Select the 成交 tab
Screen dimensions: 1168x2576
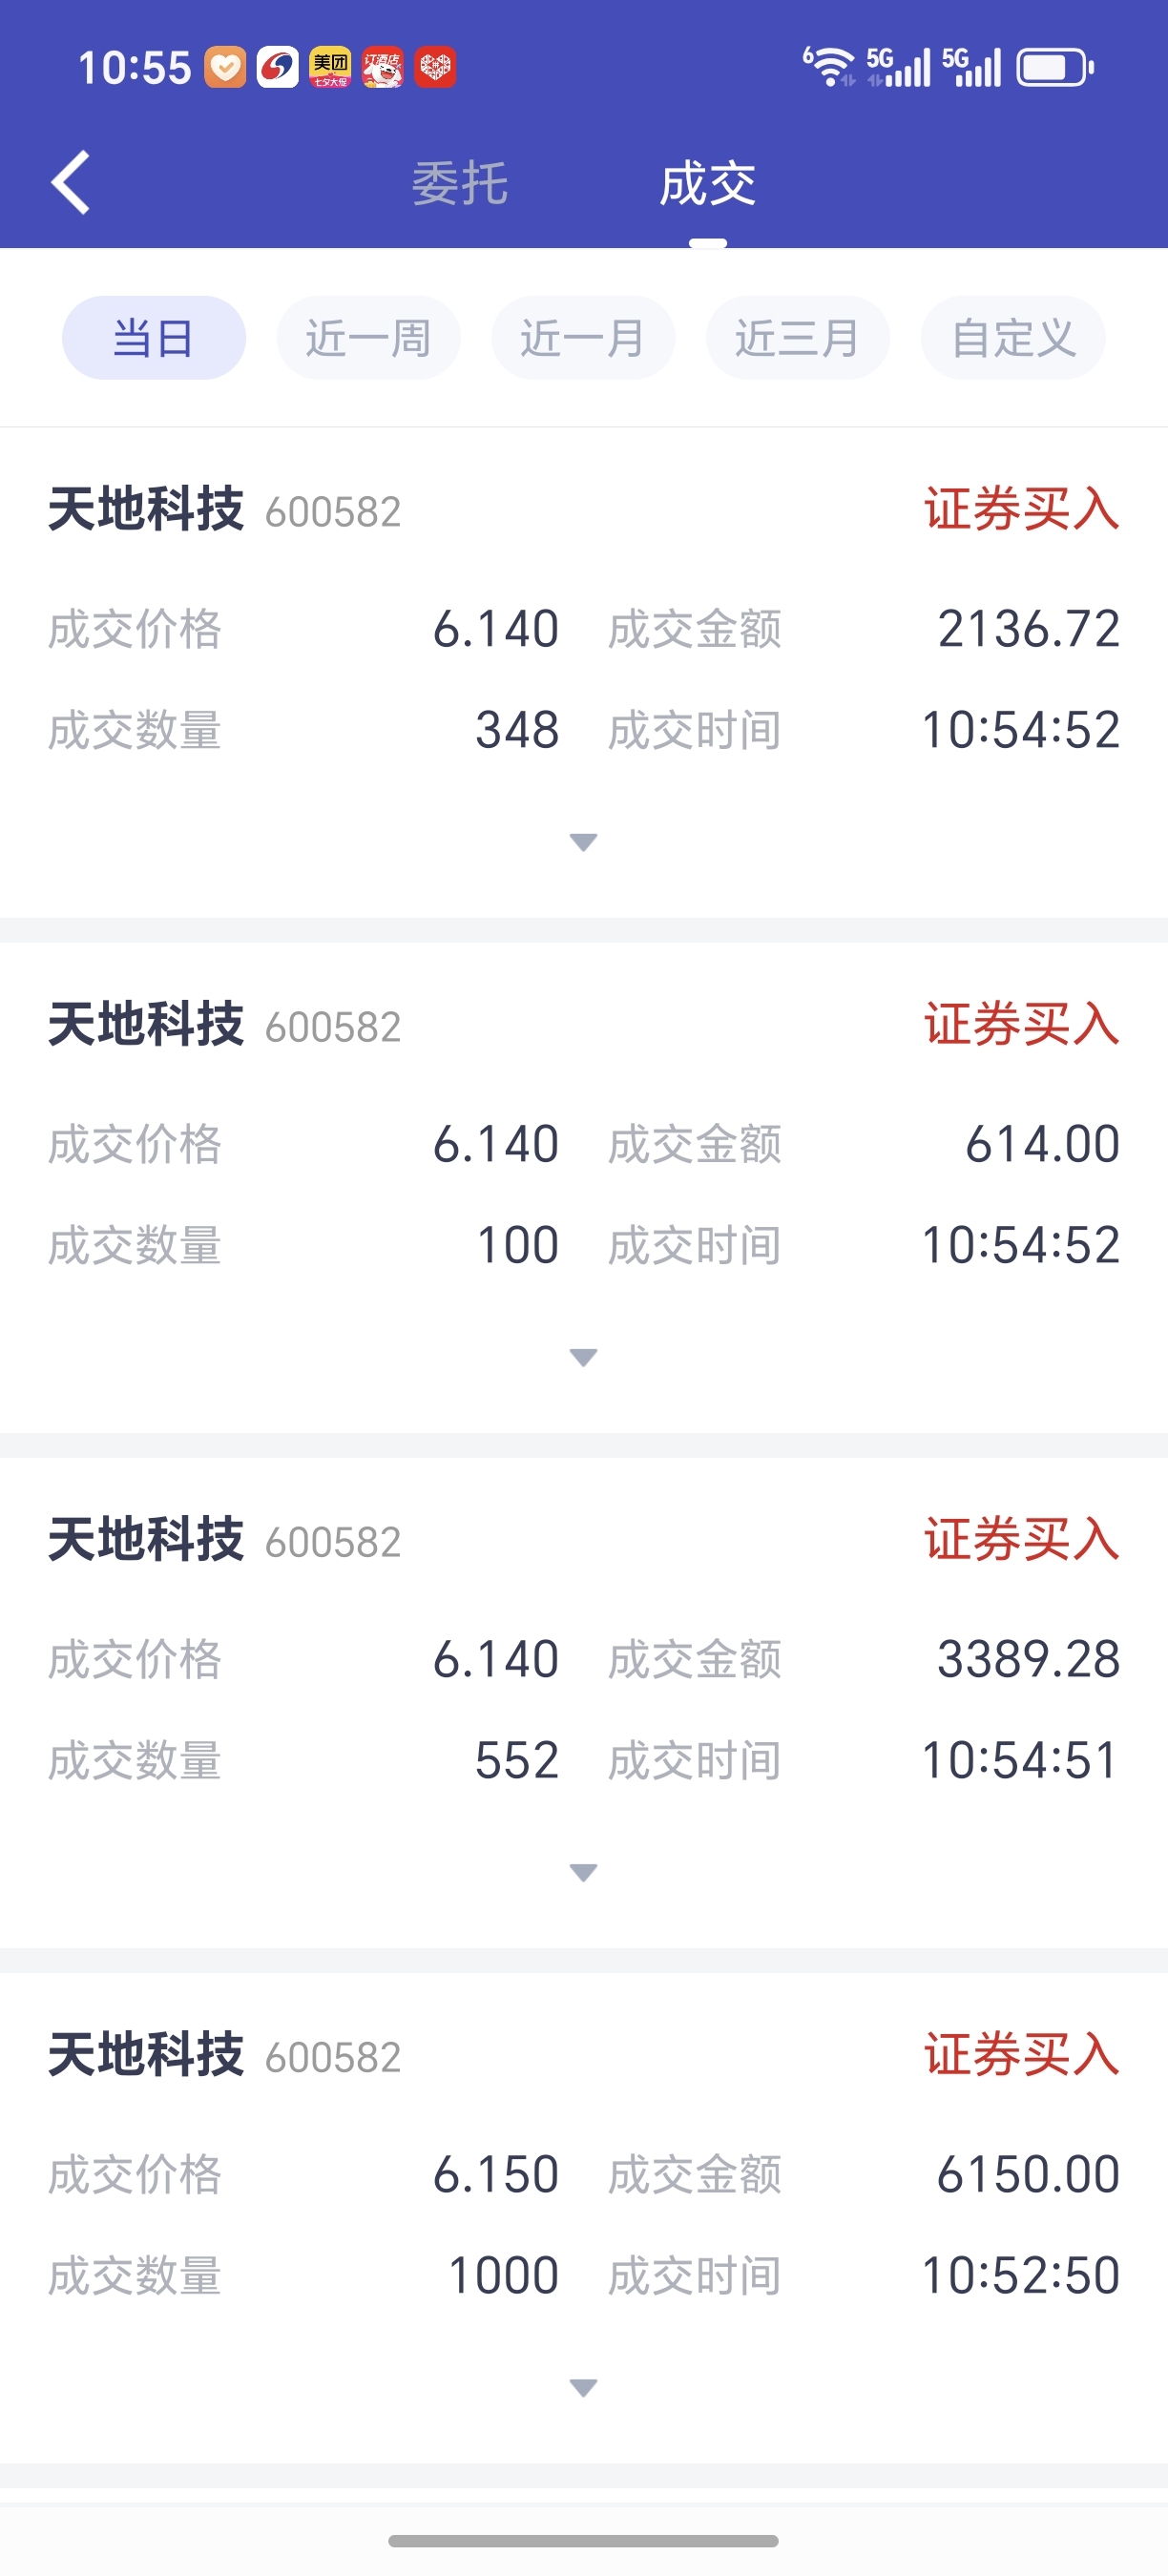(707, 184)
